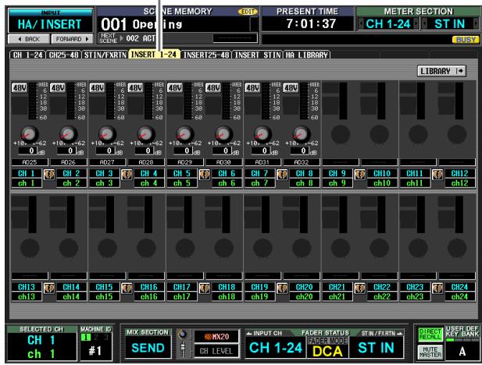This screenshot has width=482, height=365.
Task: Open the AD27 input patch selector
Action: click(107, 162)
